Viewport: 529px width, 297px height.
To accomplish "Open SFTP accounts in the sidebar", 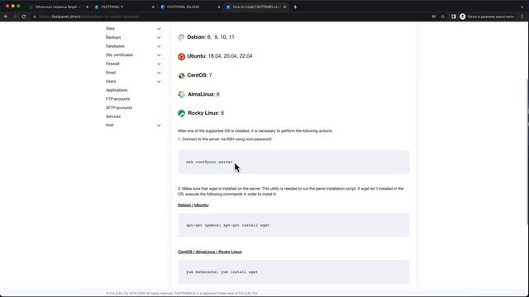I will [119, 108].
